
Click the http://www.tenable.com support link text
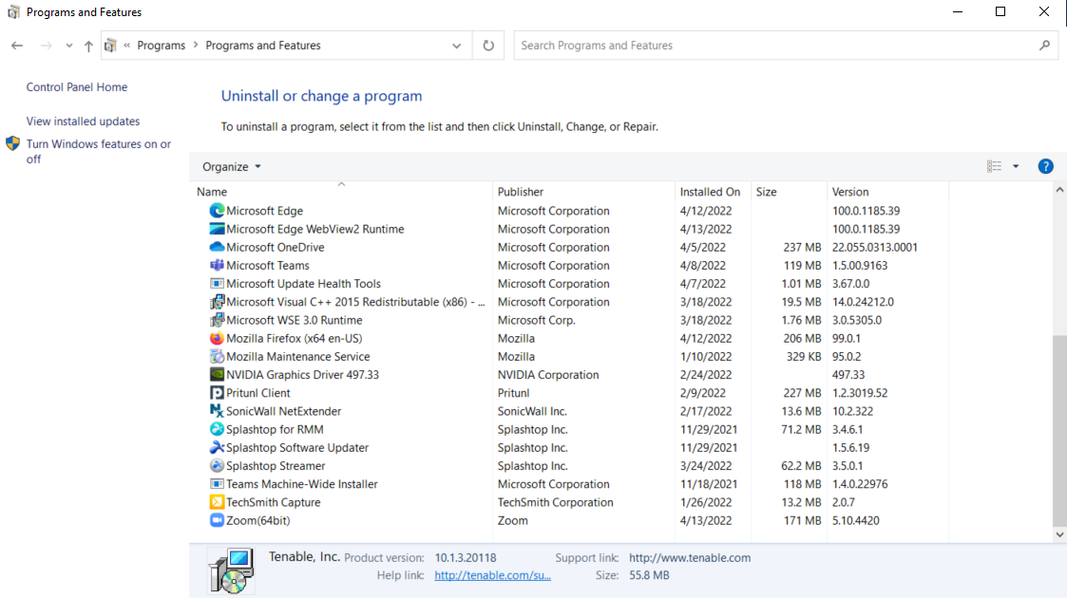(x=690, y=557)
